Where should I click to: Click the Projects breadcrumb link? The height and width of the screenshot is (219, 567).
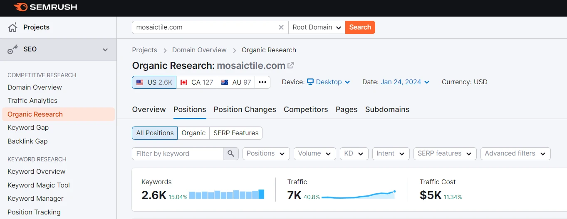(x=145, y=50)
